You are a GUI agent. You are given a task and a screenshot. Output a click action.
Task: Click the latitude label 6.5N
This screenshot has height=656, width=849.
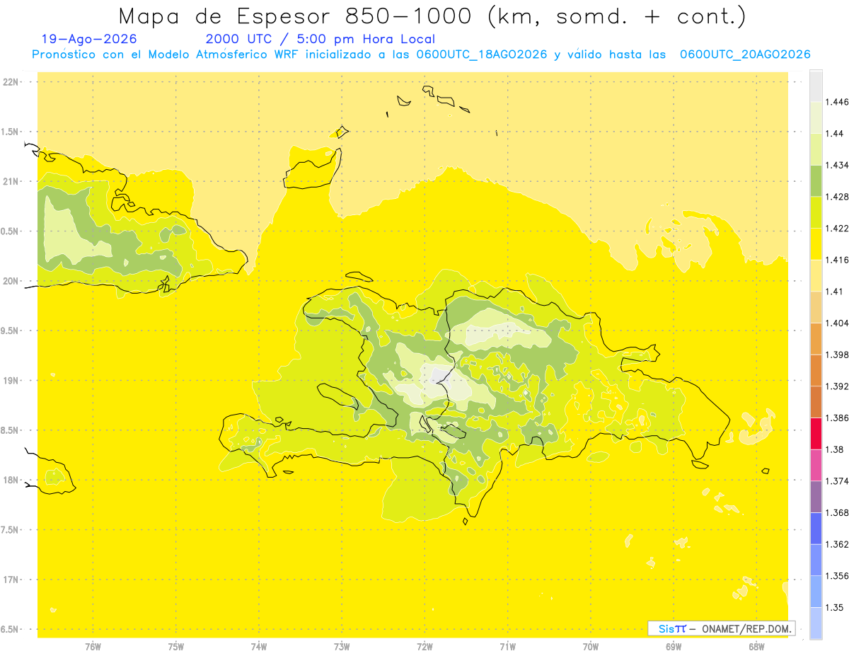coord(11,629)
